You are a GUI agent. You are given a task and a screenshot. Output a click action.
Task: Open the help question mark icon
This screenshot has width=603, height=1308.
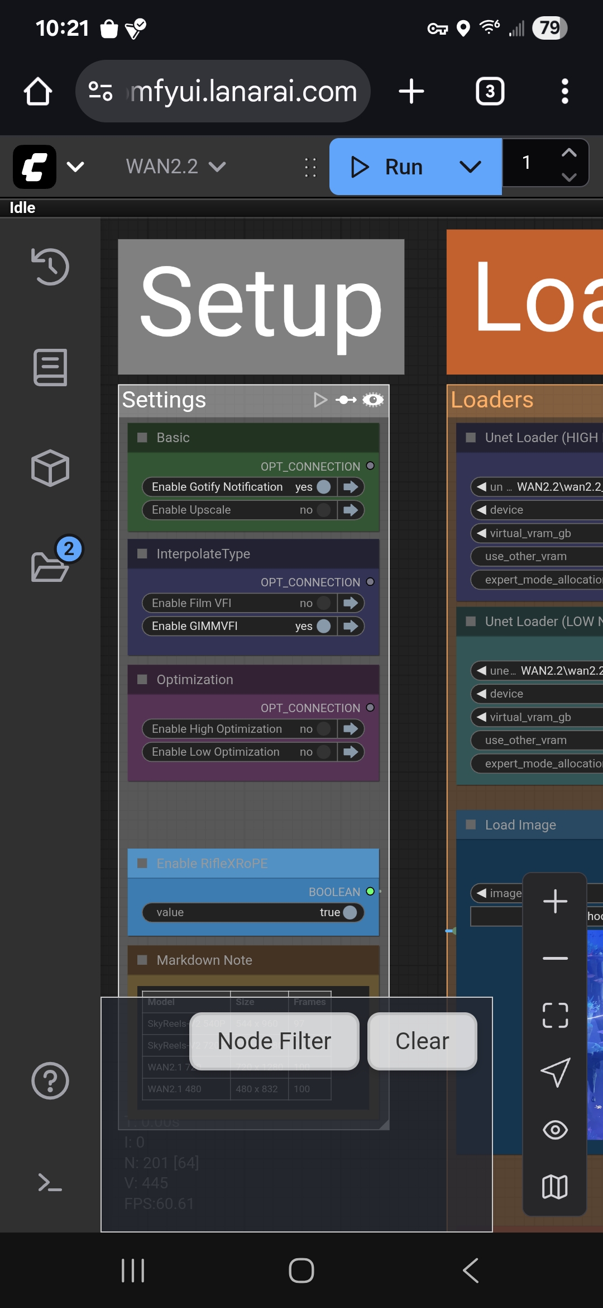(50, 1080)
